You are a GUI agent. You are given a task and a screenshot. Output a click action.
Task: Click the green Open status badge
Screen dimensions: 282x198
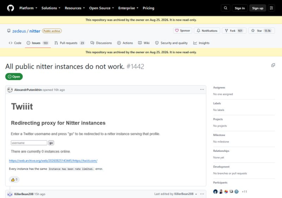point(14,77)
